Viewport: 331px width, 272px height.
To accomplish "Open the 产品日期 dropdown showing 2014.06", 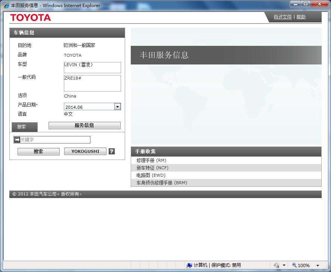I will [92, 106].
